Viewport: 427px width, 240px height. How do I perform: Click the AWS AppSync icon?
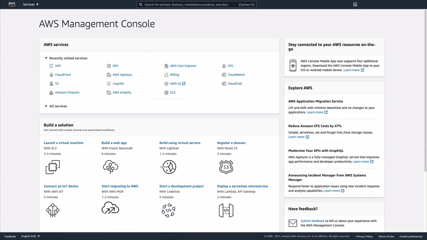(x=109, y=75)
